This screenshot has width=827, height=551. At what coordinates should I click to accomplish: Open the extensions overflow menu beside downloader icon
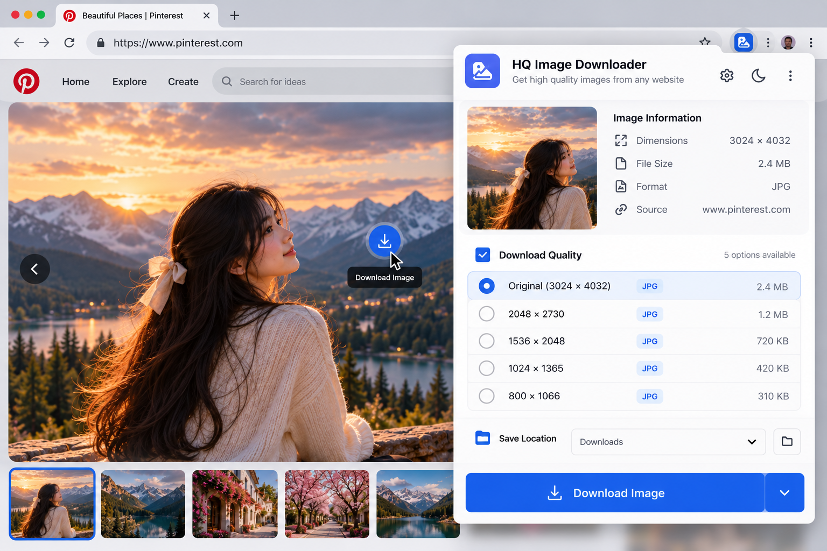[x=768, y=43]
